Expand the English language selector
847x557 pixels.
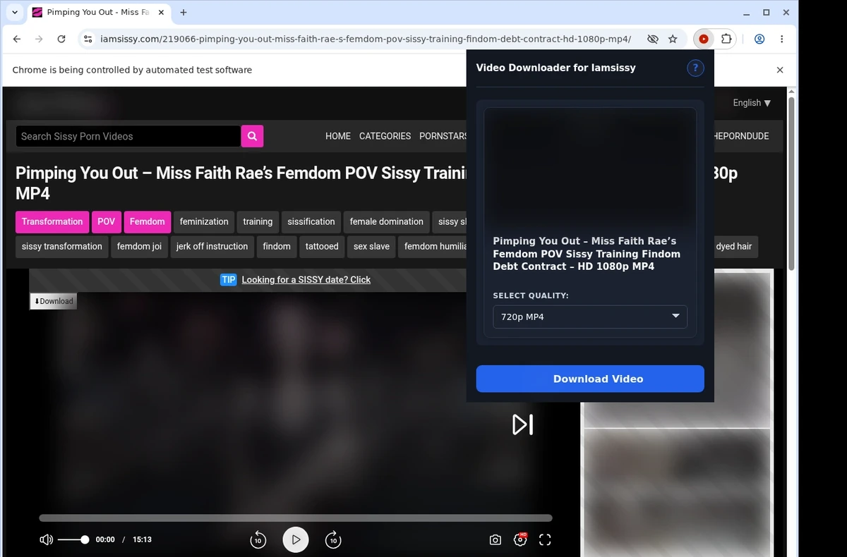pos(752,103)
